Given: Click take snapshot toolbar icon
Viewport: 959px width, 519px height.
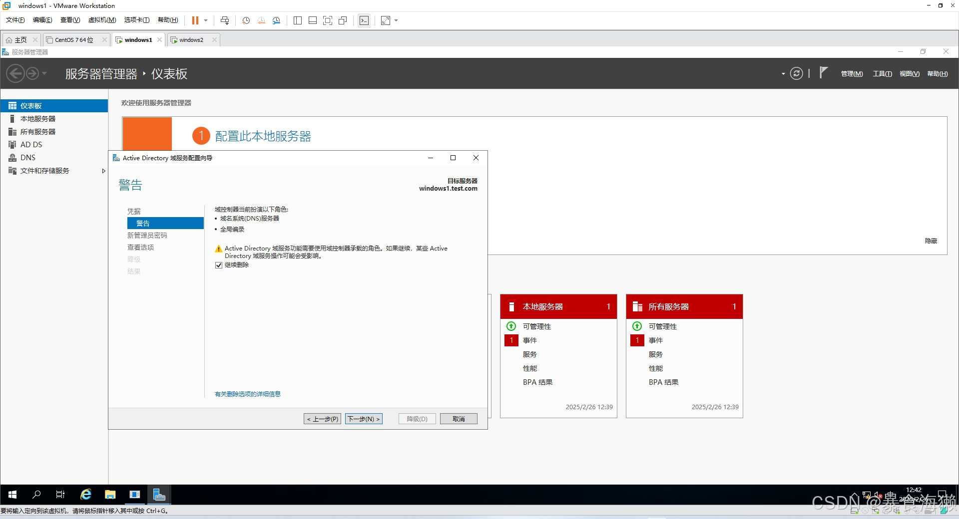Looking at the screenshot, I should (246, 20).
